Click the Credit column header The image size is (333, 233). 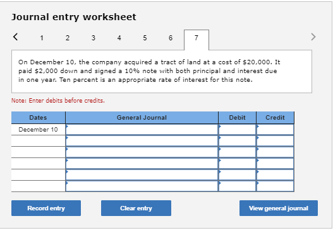275,118
